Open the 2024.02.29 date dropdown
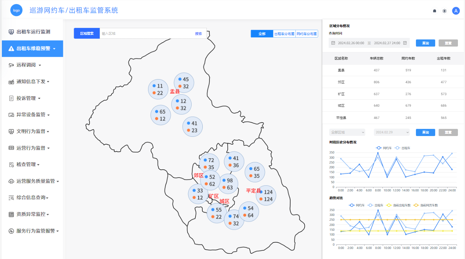The height and width of the screenshot is (259, 465). click(392, 132)
